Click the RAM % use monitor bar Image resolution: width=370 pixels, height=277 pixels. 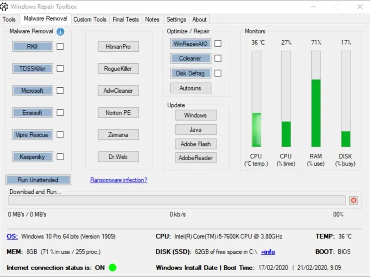pos(316,99)
